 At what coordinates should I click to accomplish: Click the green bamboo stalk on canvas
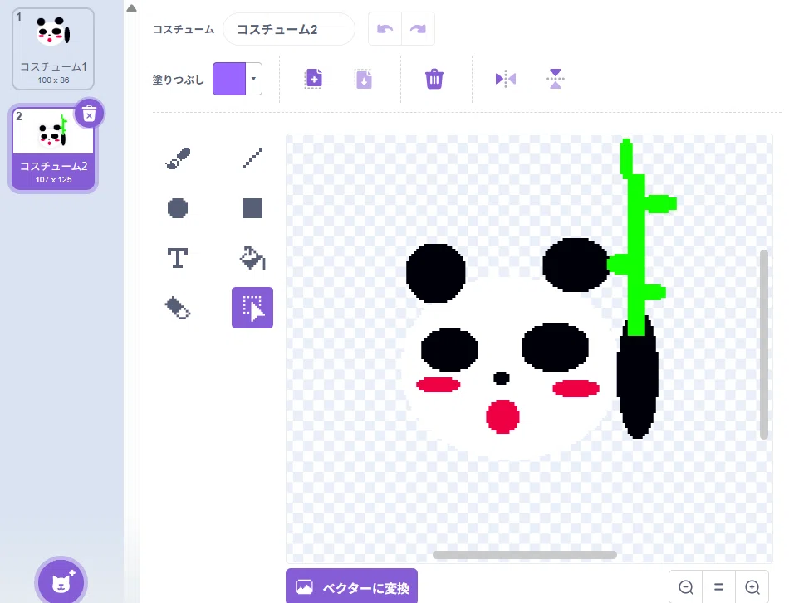(x=636, y=241)
